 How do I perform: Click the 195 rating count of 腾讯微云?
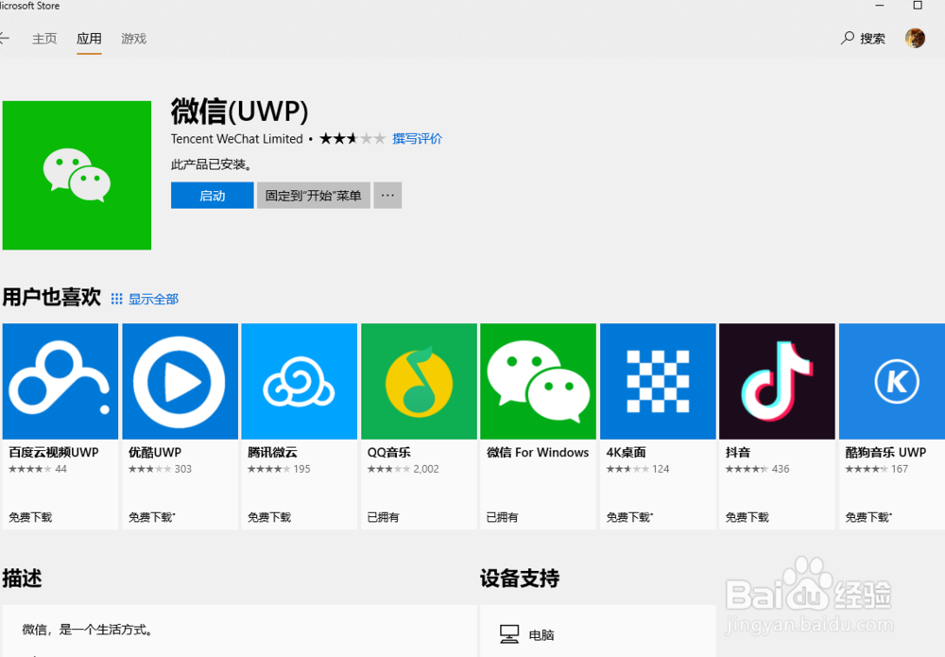pos(302,469)
